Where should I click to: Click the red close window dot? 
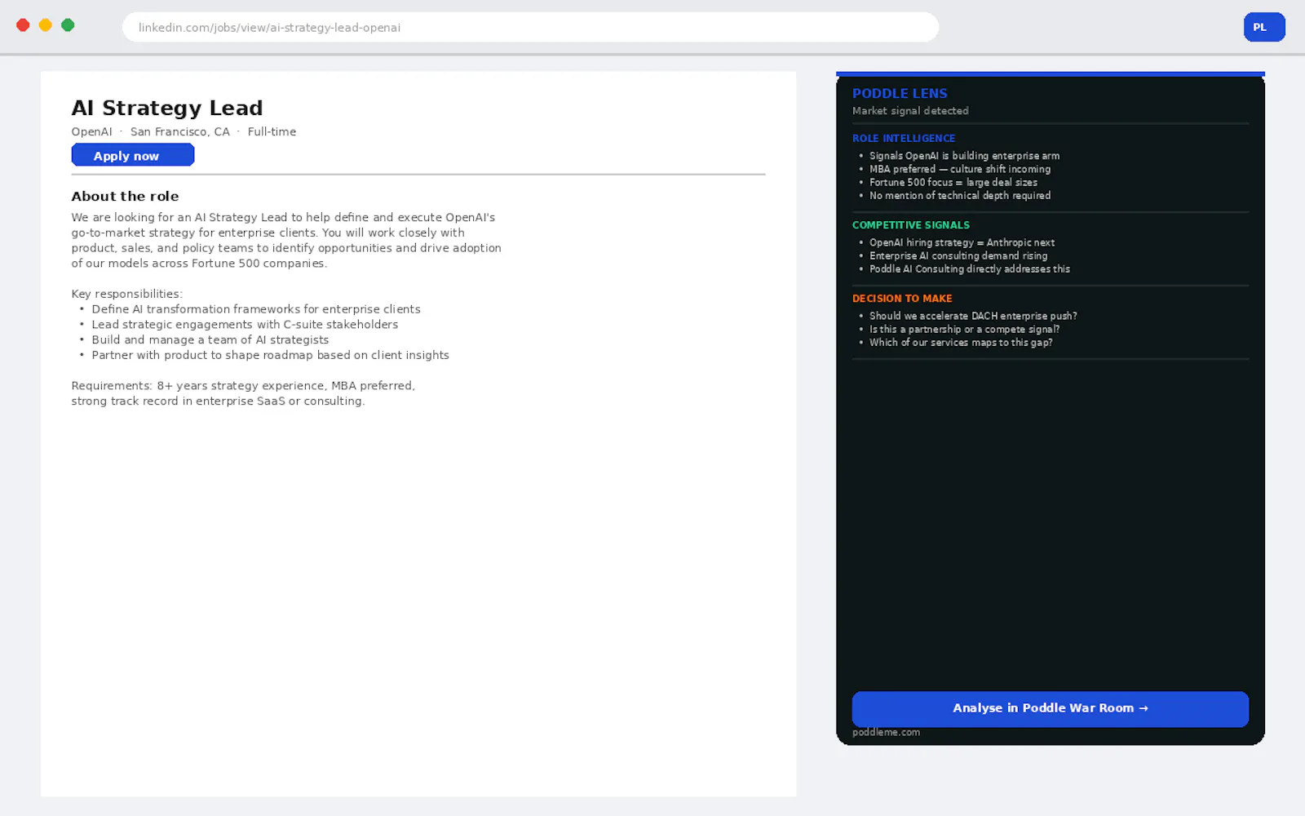pos(23,25)
